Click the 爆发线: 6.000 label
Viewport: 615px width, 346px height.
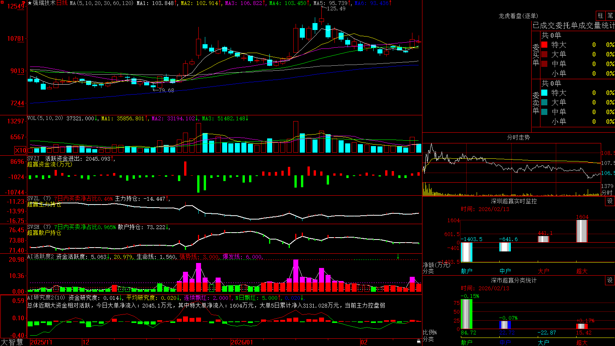pyautogui.click(x=242, y=257)
